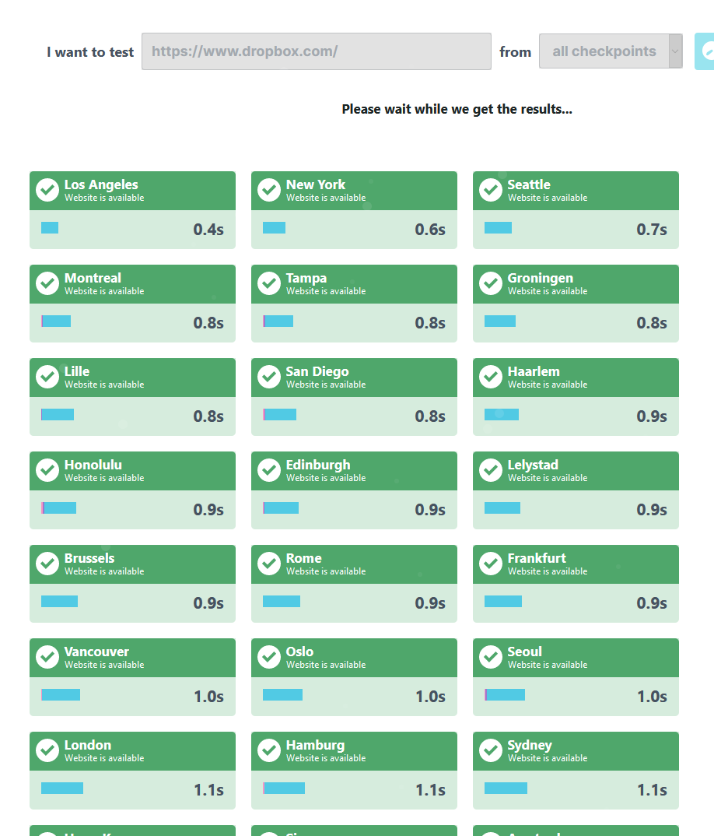Click the Oslo availability checkmark icon
Viewport: 714px width, 836px height.
pyautogui.click(x=269, y=657)
